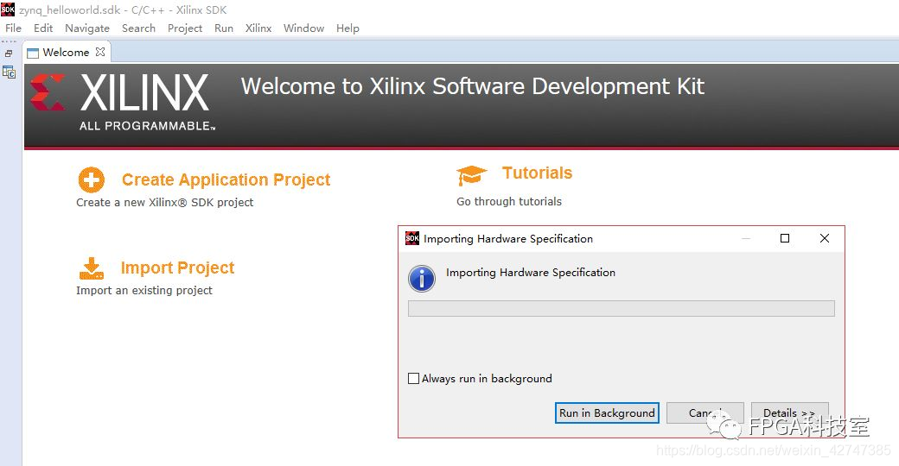Open the Run menu
899x466 pixels.
pyautogui.click(x=224, y=28)
